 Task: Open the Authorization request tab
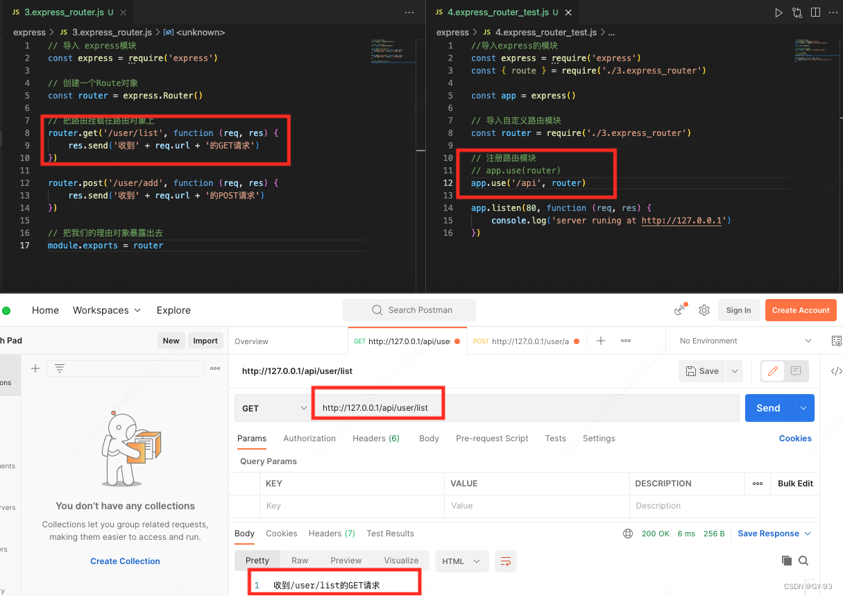(x=309, y=439)
